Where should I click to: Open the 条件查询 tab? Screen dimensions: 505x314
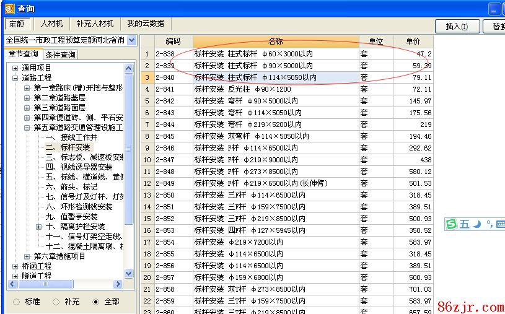point(61,55)
